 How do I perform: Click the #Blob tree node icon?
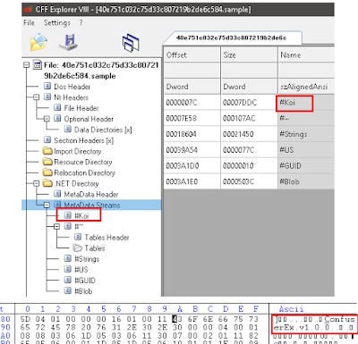tap(68, 290)
